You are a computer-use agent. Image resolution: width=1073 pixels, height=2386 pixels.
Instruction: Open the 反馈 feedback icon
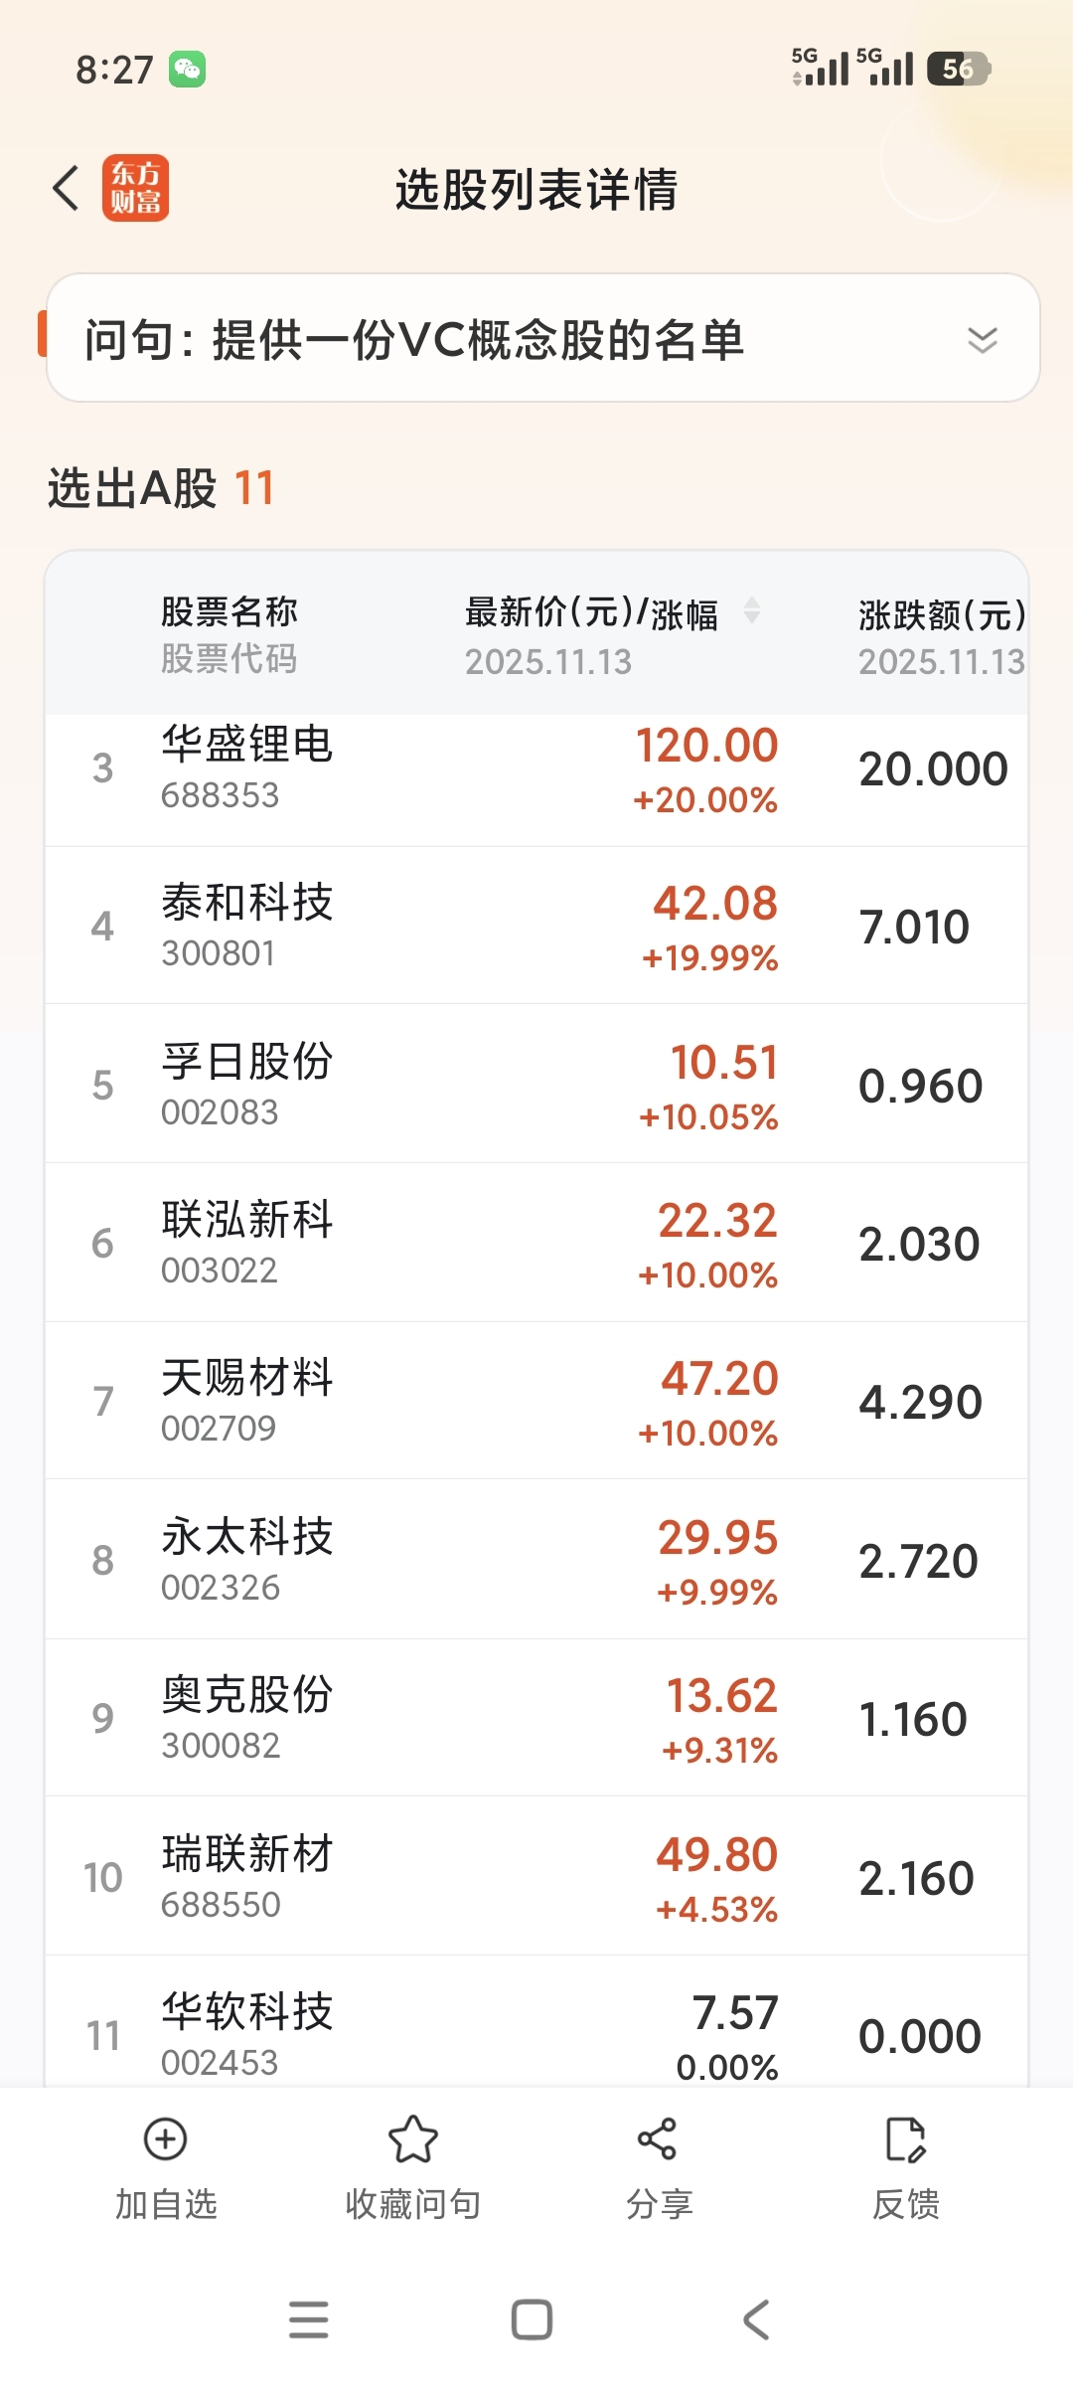click(x=905, y=2139)
